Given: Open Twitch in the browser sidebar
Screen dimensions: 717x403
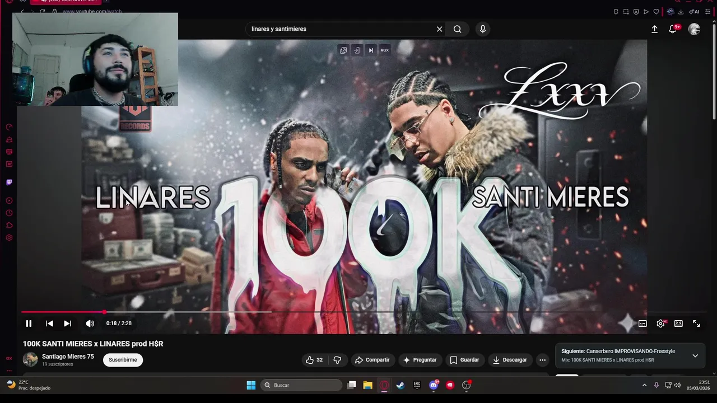Looking at the screenshot, I should [9, 182].
